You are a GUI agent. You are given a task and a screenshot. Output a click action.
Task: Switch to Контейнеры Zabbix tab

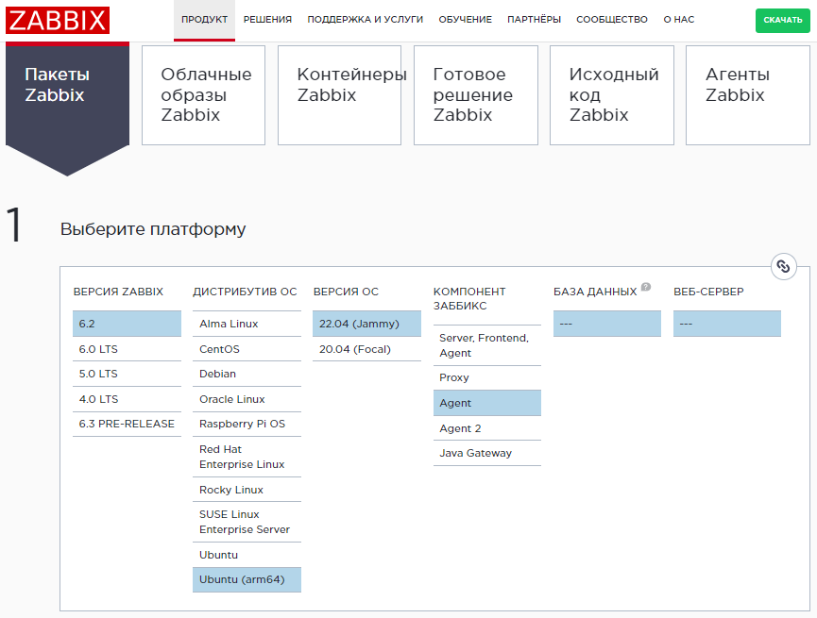[339, 95]
